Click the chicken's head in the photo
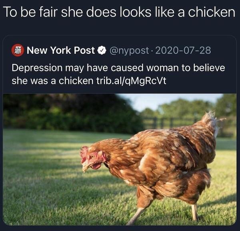Viewport: 240px width, 231px height. click(x=92, y=159)
